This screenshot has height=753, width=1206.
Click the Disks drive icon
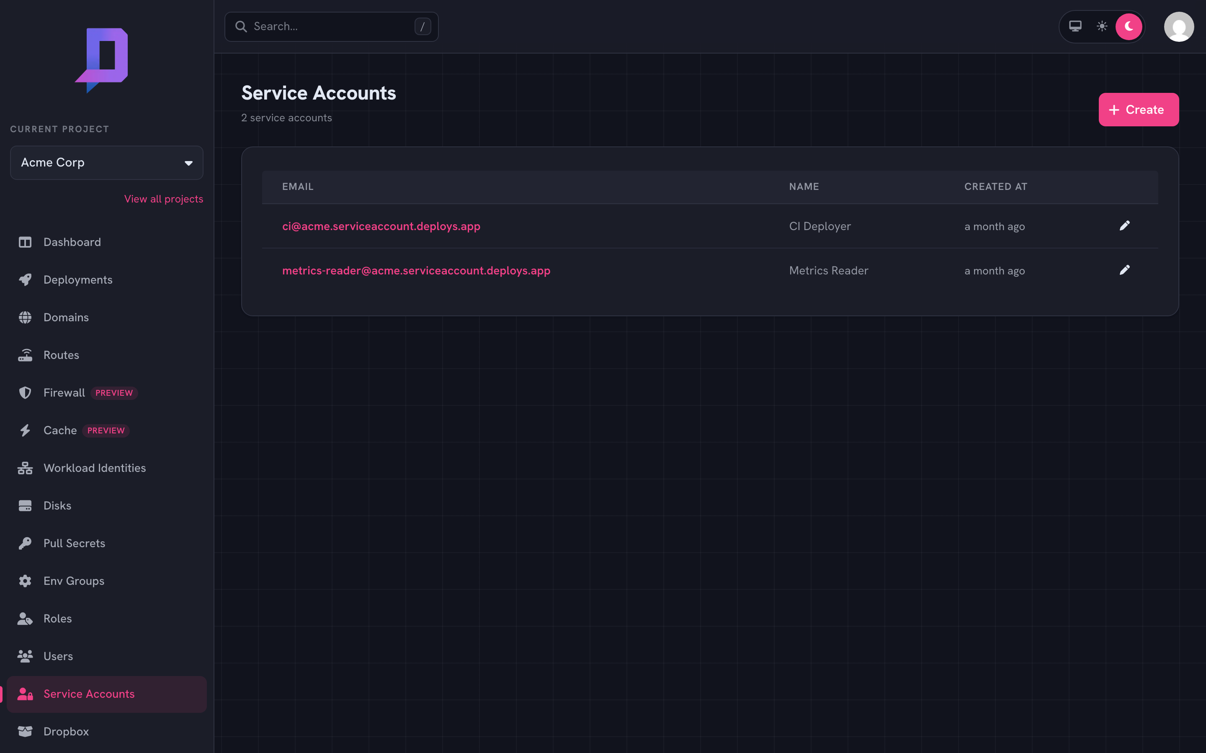point(25,505)
